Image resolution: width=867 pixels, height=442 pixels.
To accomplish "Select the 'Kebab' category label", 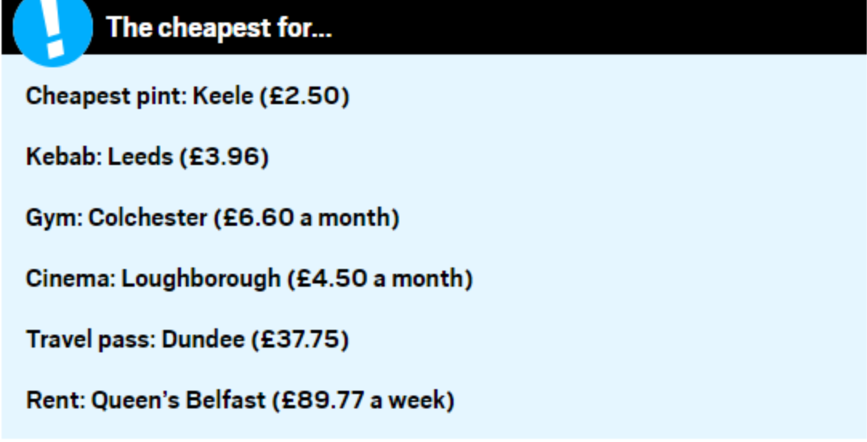I will (62, 157).
